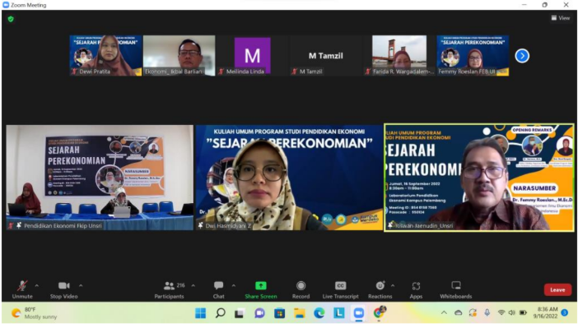Open Google Chrome on the taskbar
The height and width of the screenshot is (328, 578).
click(x=379, y=312)
